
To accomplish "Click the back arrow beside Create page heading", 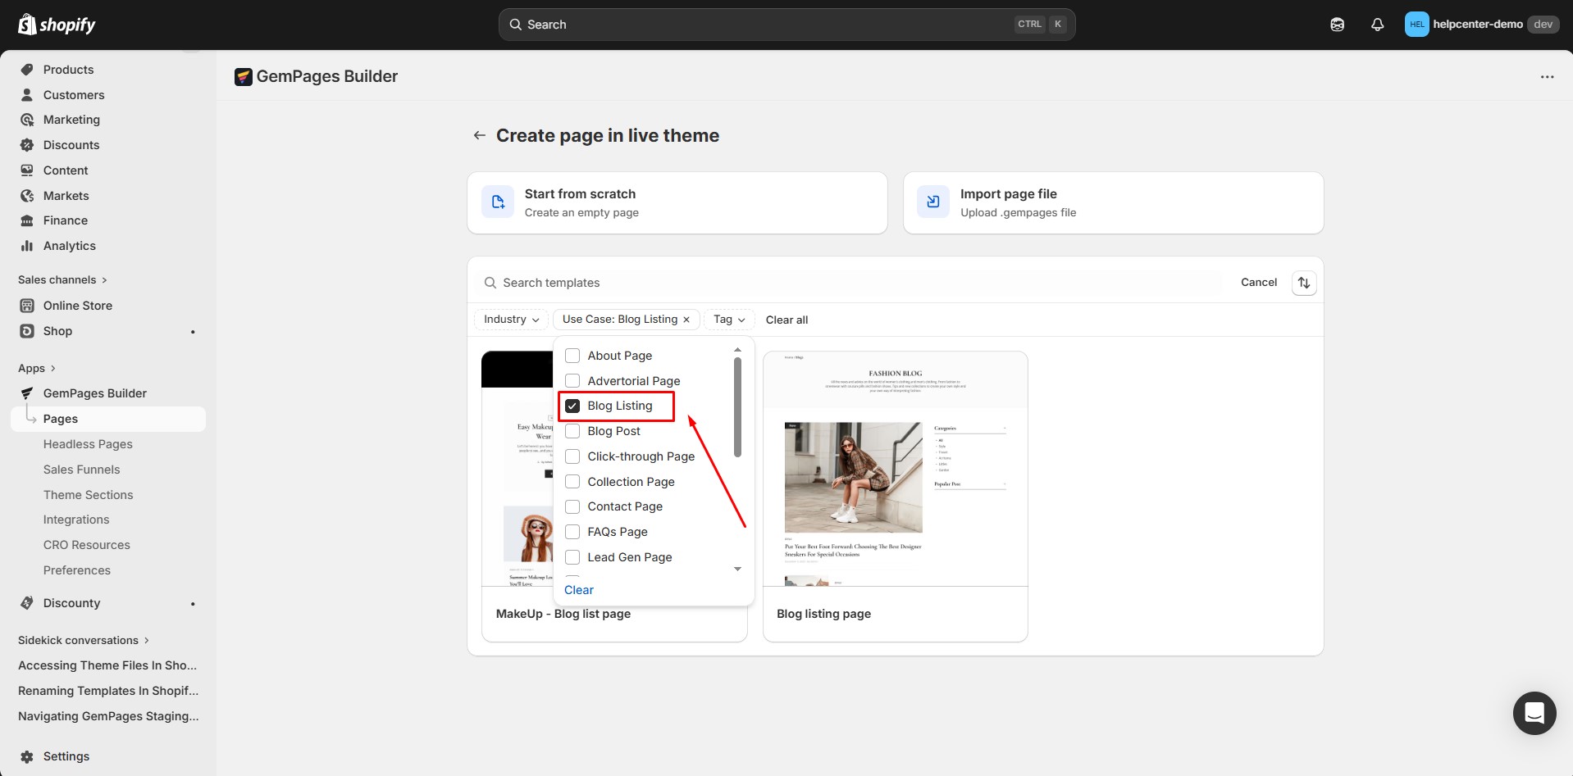I will pyautogui.click(x=479, y=135).
